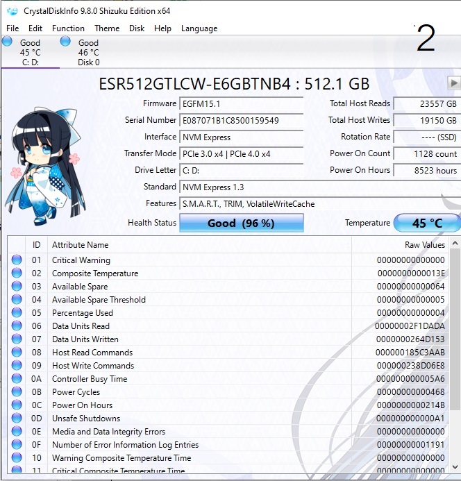
Task: Click the Power On Hours attribute status orb
Action: [17, 405]
